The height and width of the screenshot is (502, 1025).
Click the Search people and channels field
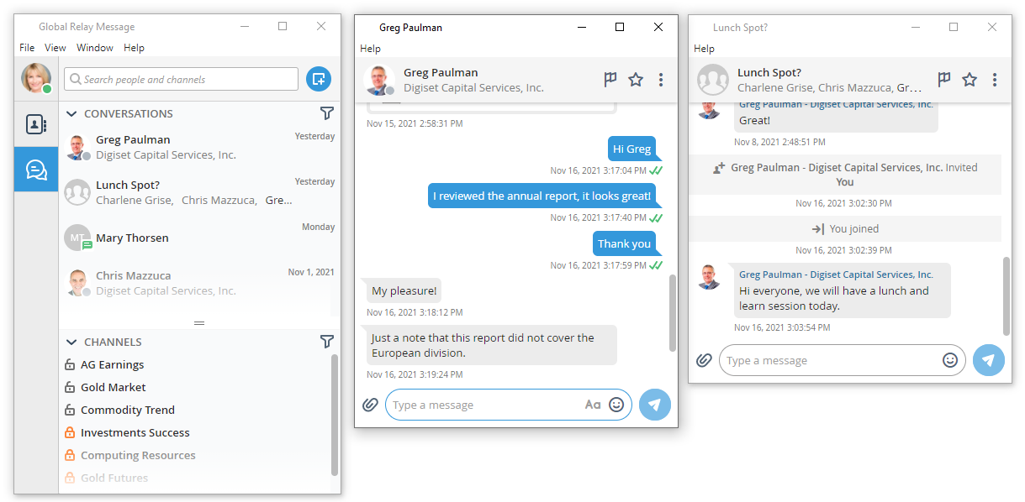(x=180, y=78)
